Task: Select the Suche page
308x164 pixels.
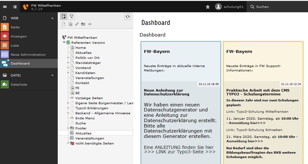Action: coord(80,123)
